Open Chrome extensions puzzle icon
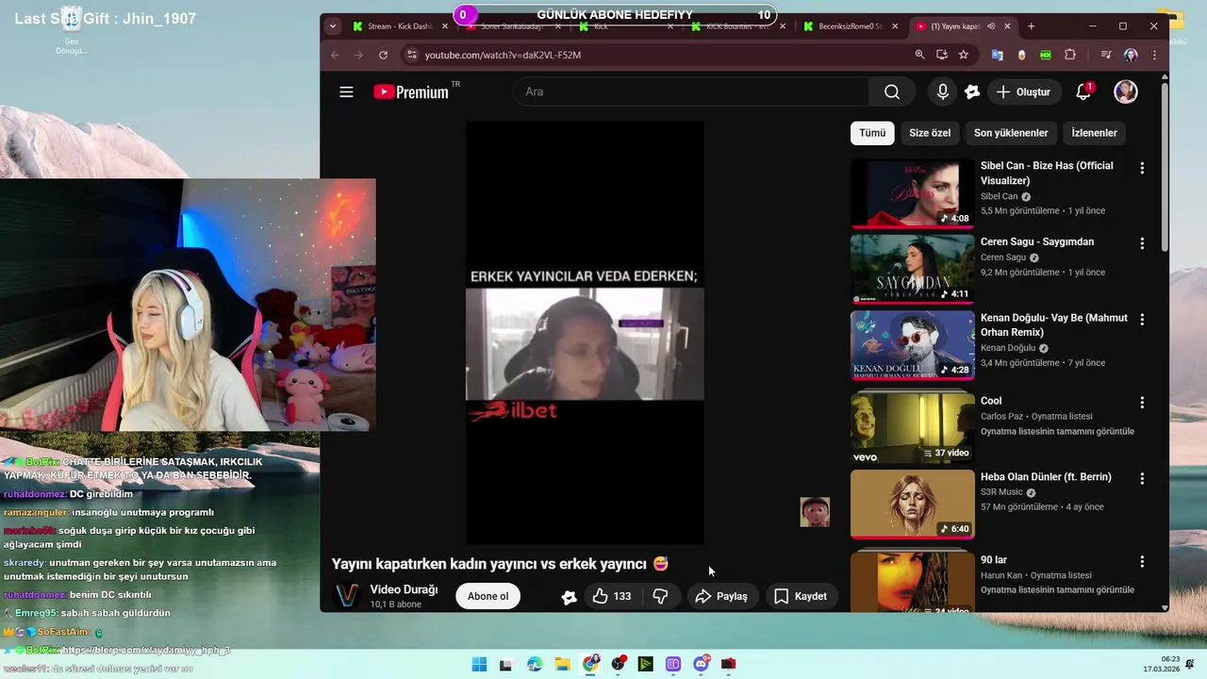Image resolution: width=1207 pixels, height=679 pixels. [x=1069, y=55]
